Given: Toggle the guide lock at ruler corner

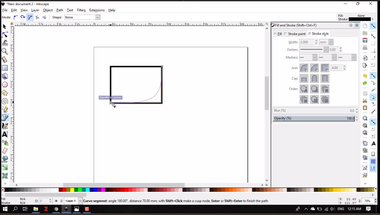Looking at the screenshot, I should [12, 24].
